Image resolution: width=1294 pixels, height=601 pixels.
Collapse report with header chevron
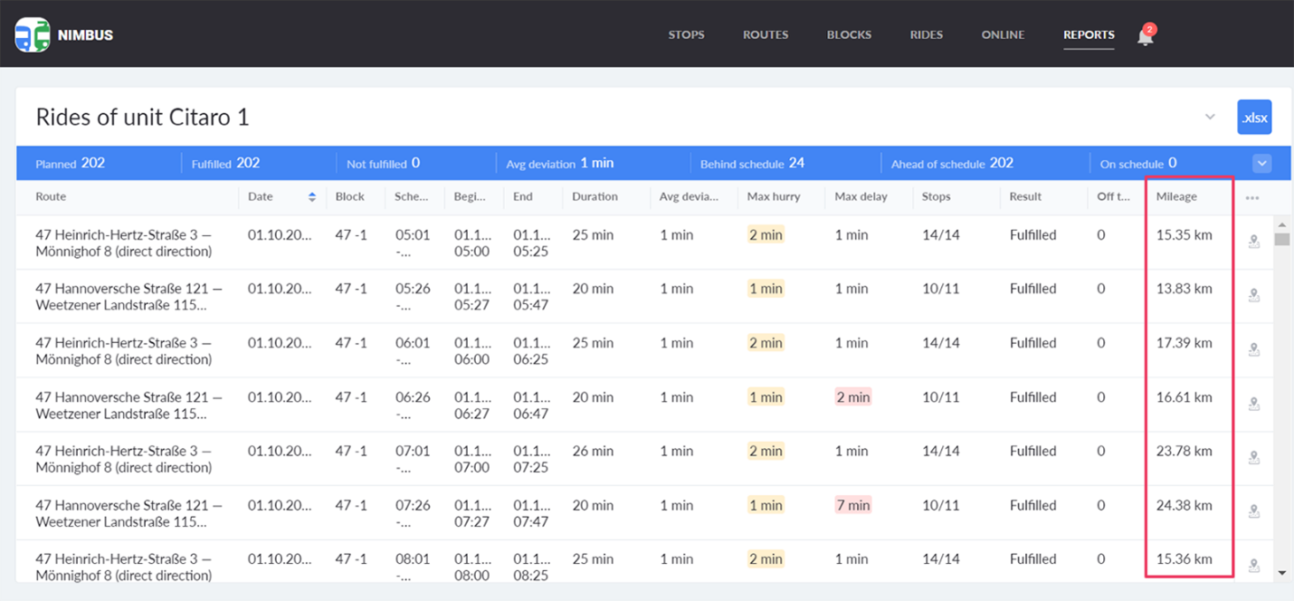coord(1210,118)
